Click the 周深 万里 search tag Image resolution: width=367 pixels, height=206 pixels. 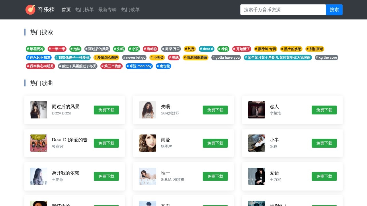pos(171,49)
